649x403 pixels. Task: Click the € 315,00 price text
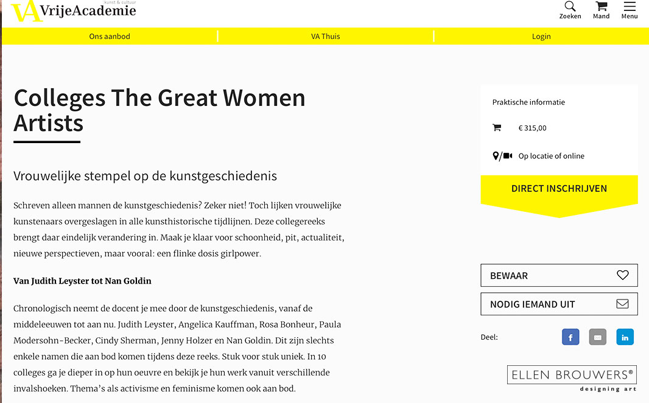[533, 128]
